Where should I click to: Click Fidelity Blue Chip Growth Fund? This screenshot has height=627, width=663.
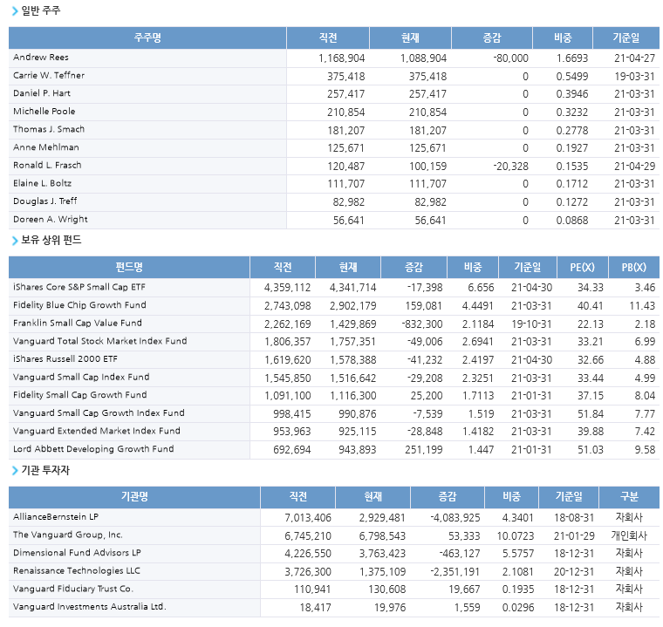point(79,305)
